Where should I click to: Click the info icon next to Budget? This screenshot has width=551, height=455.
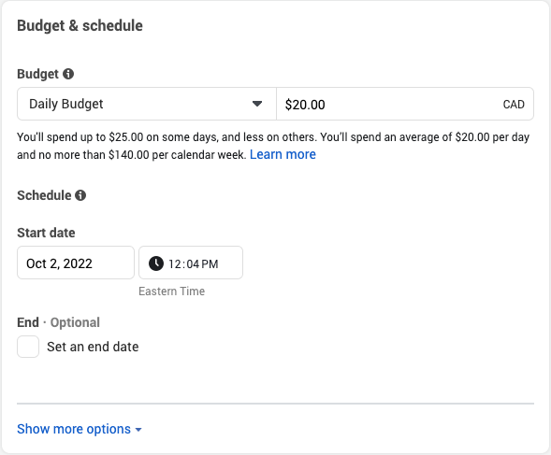tap(68, 74)
